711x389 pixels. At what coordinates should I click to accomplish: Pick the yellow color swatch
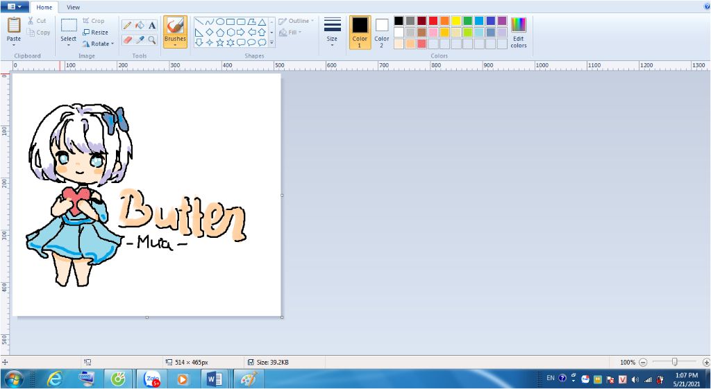pyautogui.click(x=456, y=21)
